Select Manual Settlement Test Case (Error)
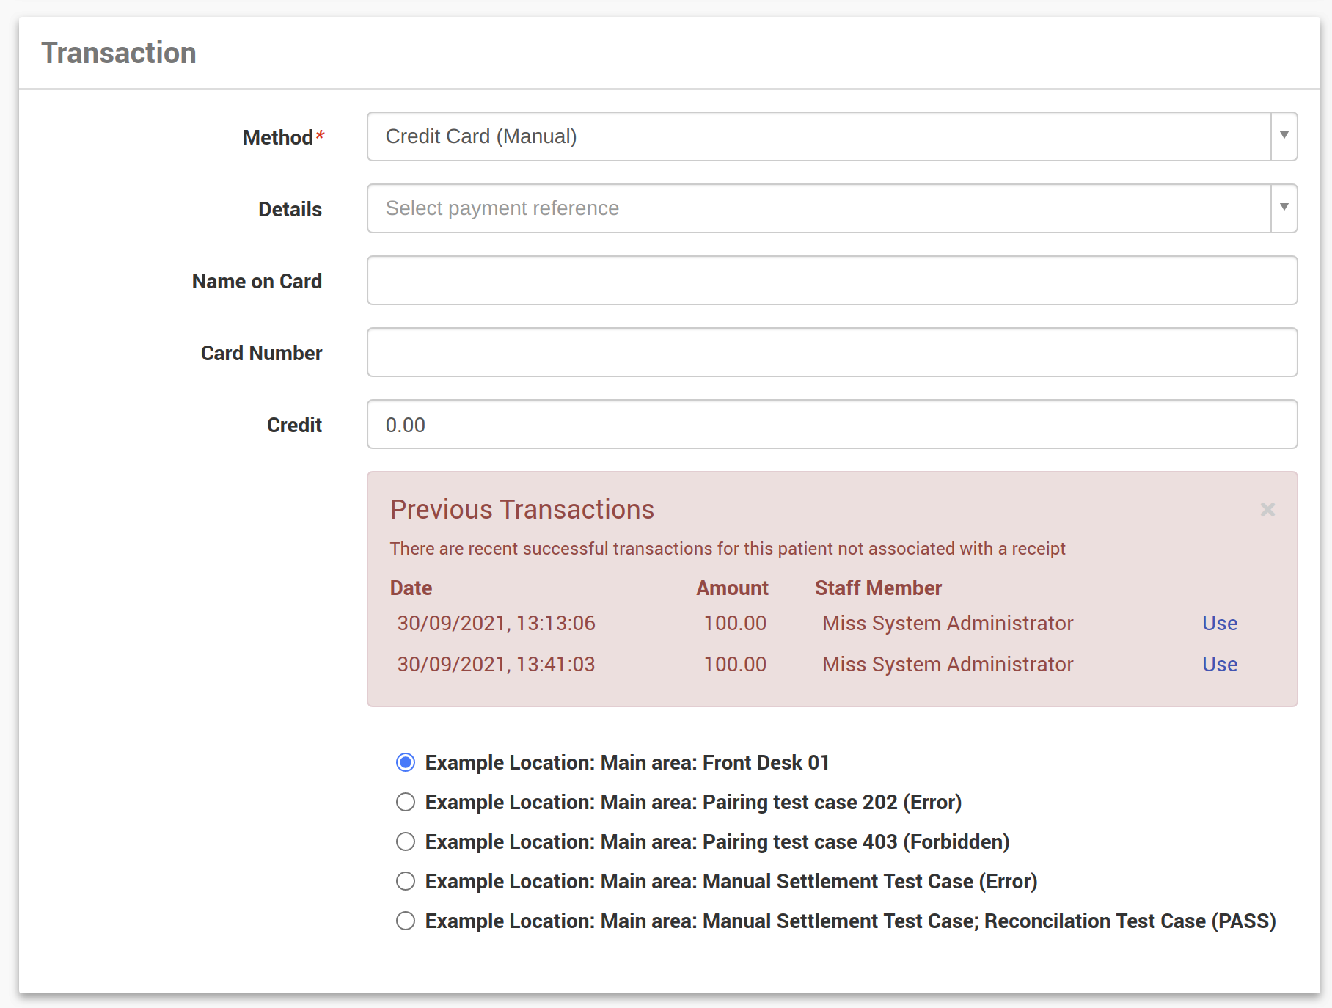 point(406,881)
